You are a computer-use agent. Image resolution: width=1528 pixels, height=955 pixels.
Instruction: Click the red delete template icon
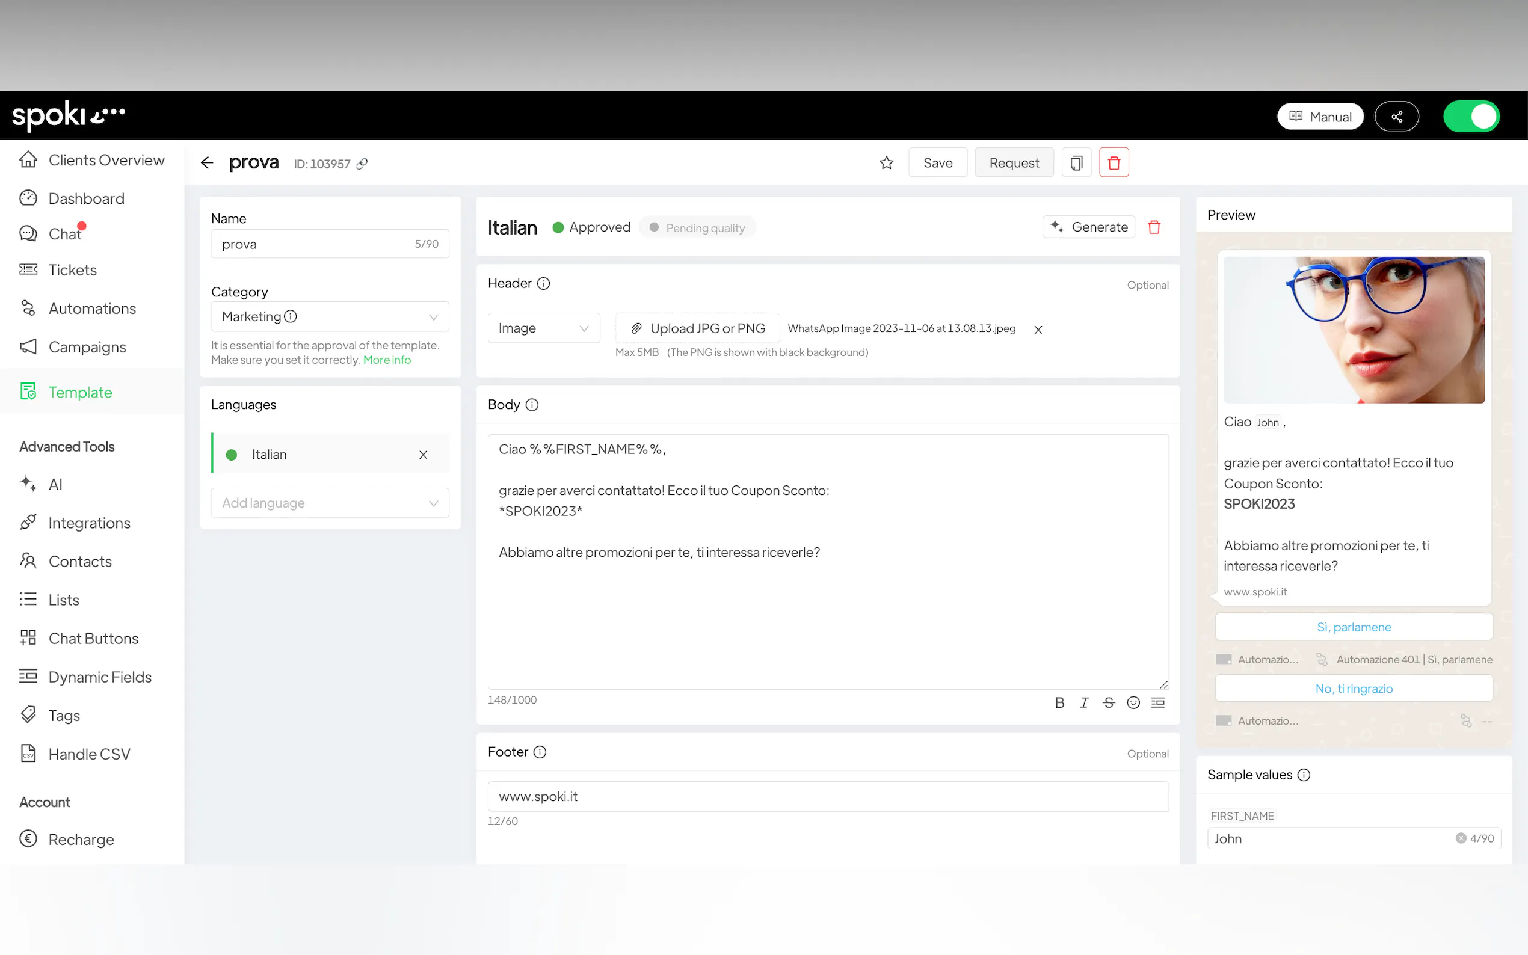pyautogui.click(x=1114, y=163)
